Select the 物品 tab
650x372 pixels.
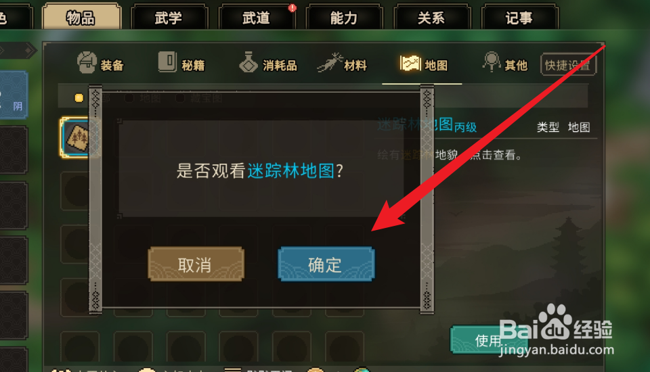(x=81, y=18)
